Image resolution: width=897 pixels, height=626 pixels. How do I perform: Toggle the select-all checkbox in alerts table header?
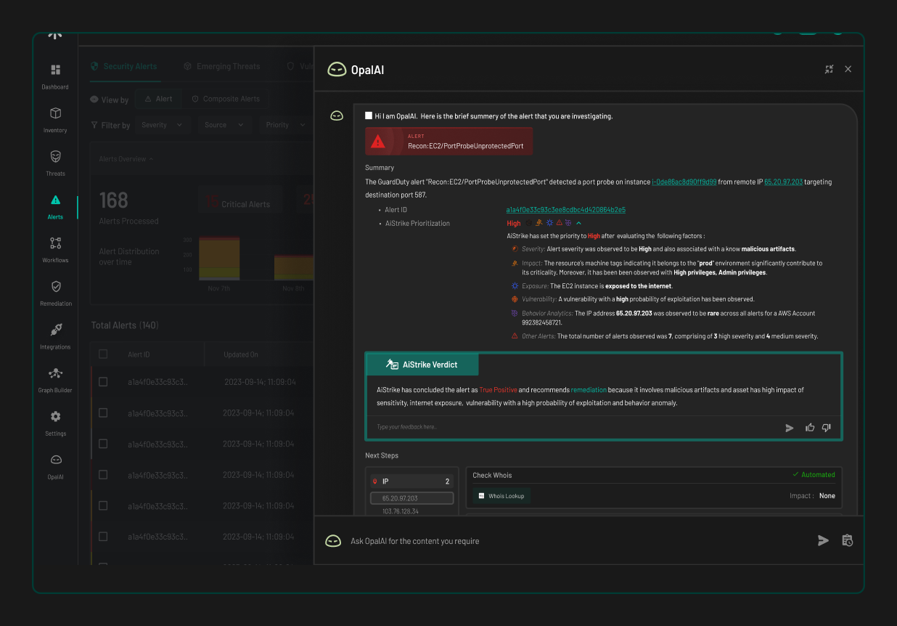[103, 354]
